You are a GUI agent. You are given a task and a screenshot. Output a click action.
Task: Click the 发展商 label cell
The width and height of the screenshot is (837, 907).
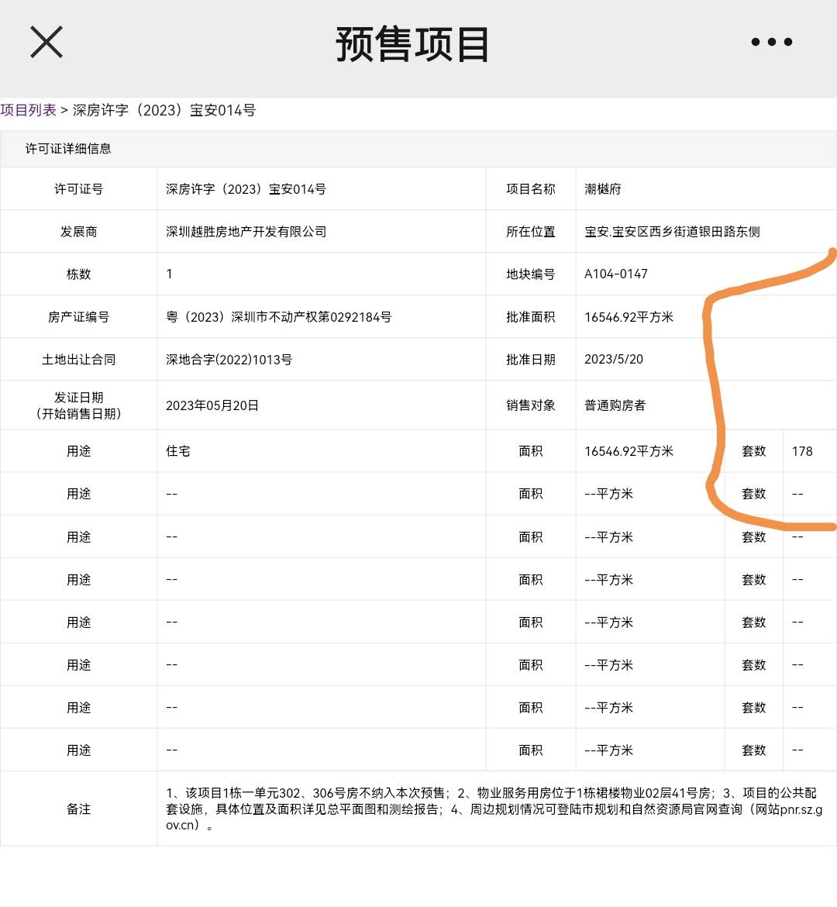pyautogui.click(x=79, y=231)
